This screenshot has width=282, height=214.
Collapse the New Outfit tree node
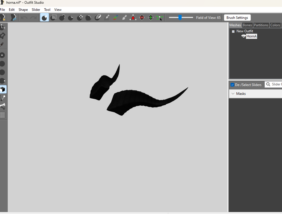(233, 31)
